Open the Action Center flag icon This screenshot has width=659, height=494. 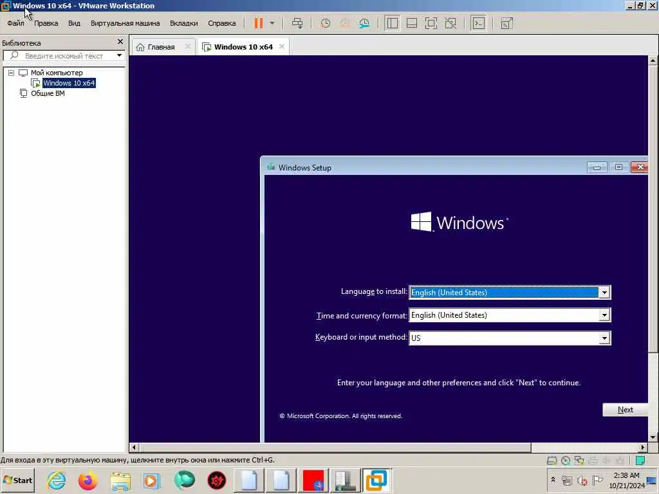point(597,480)
